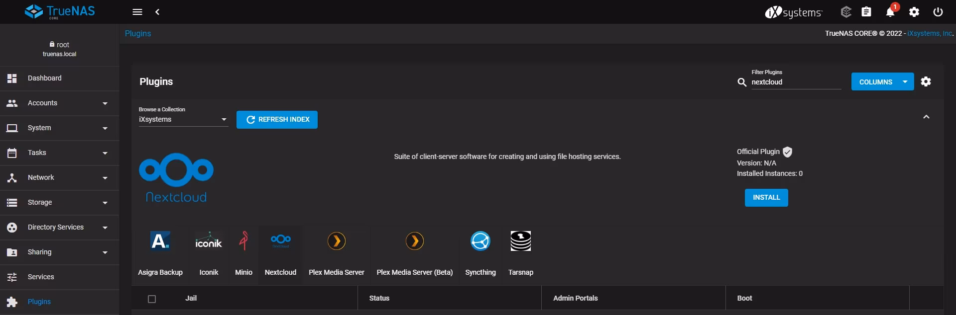The width and height of the screenshot is (956, 315).
Task: Check the select-all Jail checkbox
Action: (152, 299)
